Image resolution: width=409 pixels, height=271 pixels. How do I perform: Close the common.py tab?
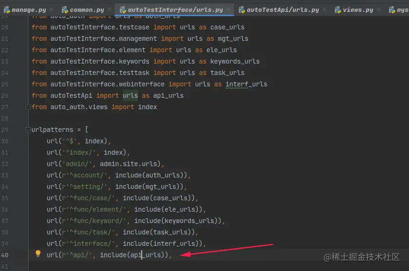coord(109,9)
